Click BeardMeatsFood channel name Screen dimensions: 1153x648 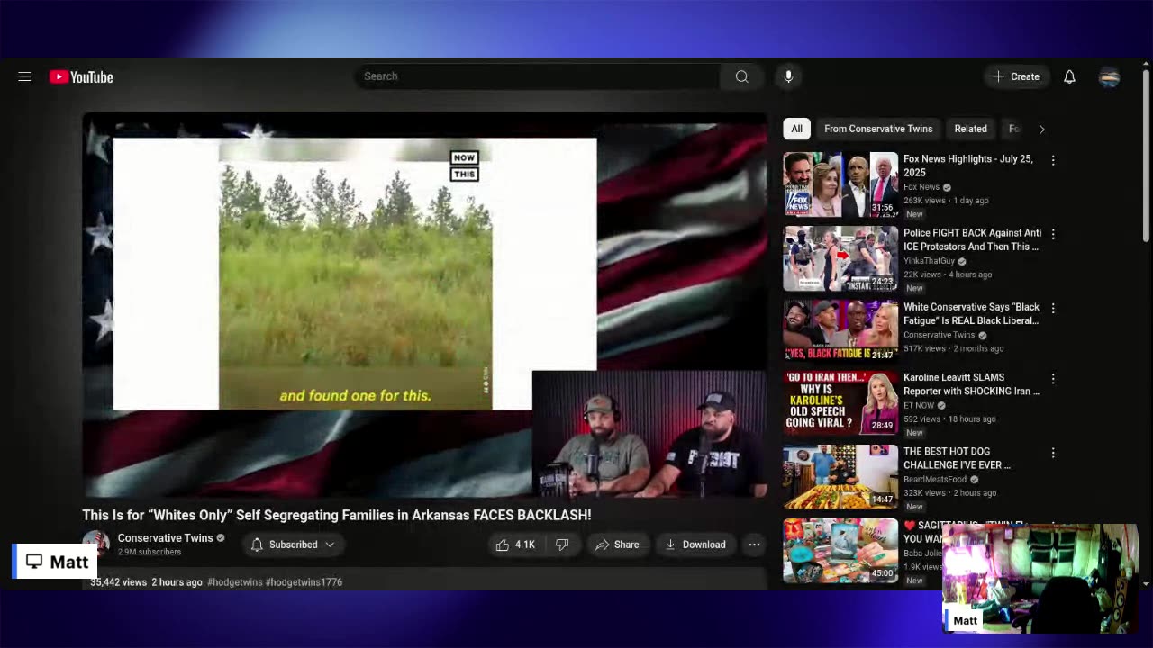[935, 480]
